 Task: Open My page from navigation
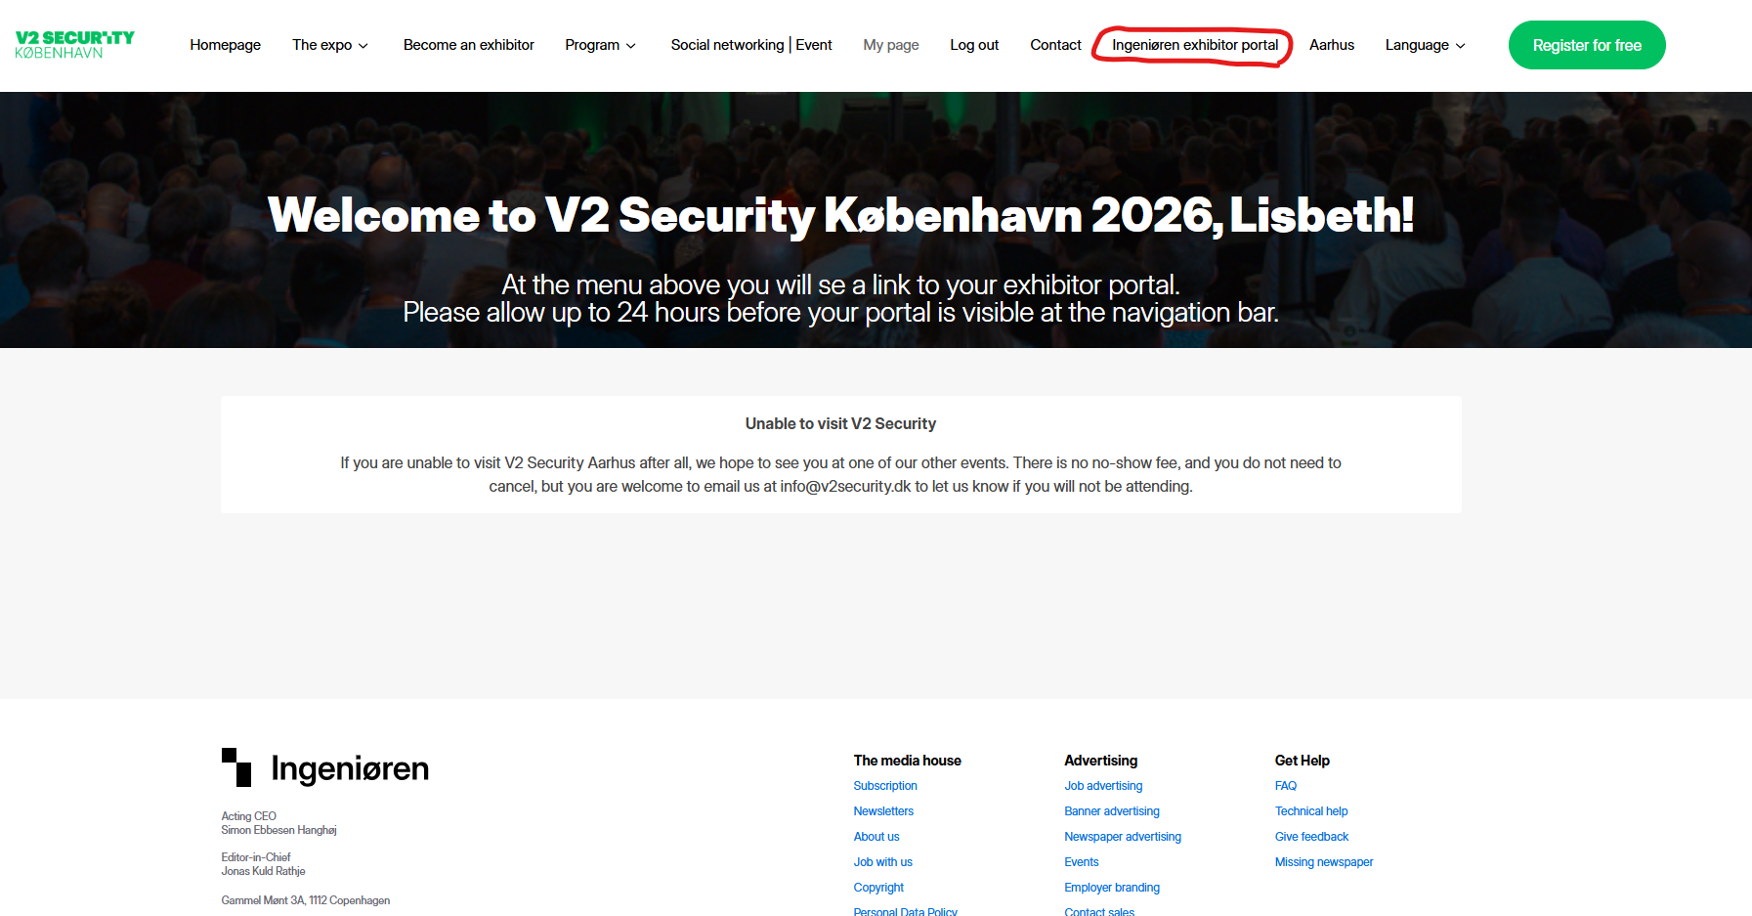point(890,45)
